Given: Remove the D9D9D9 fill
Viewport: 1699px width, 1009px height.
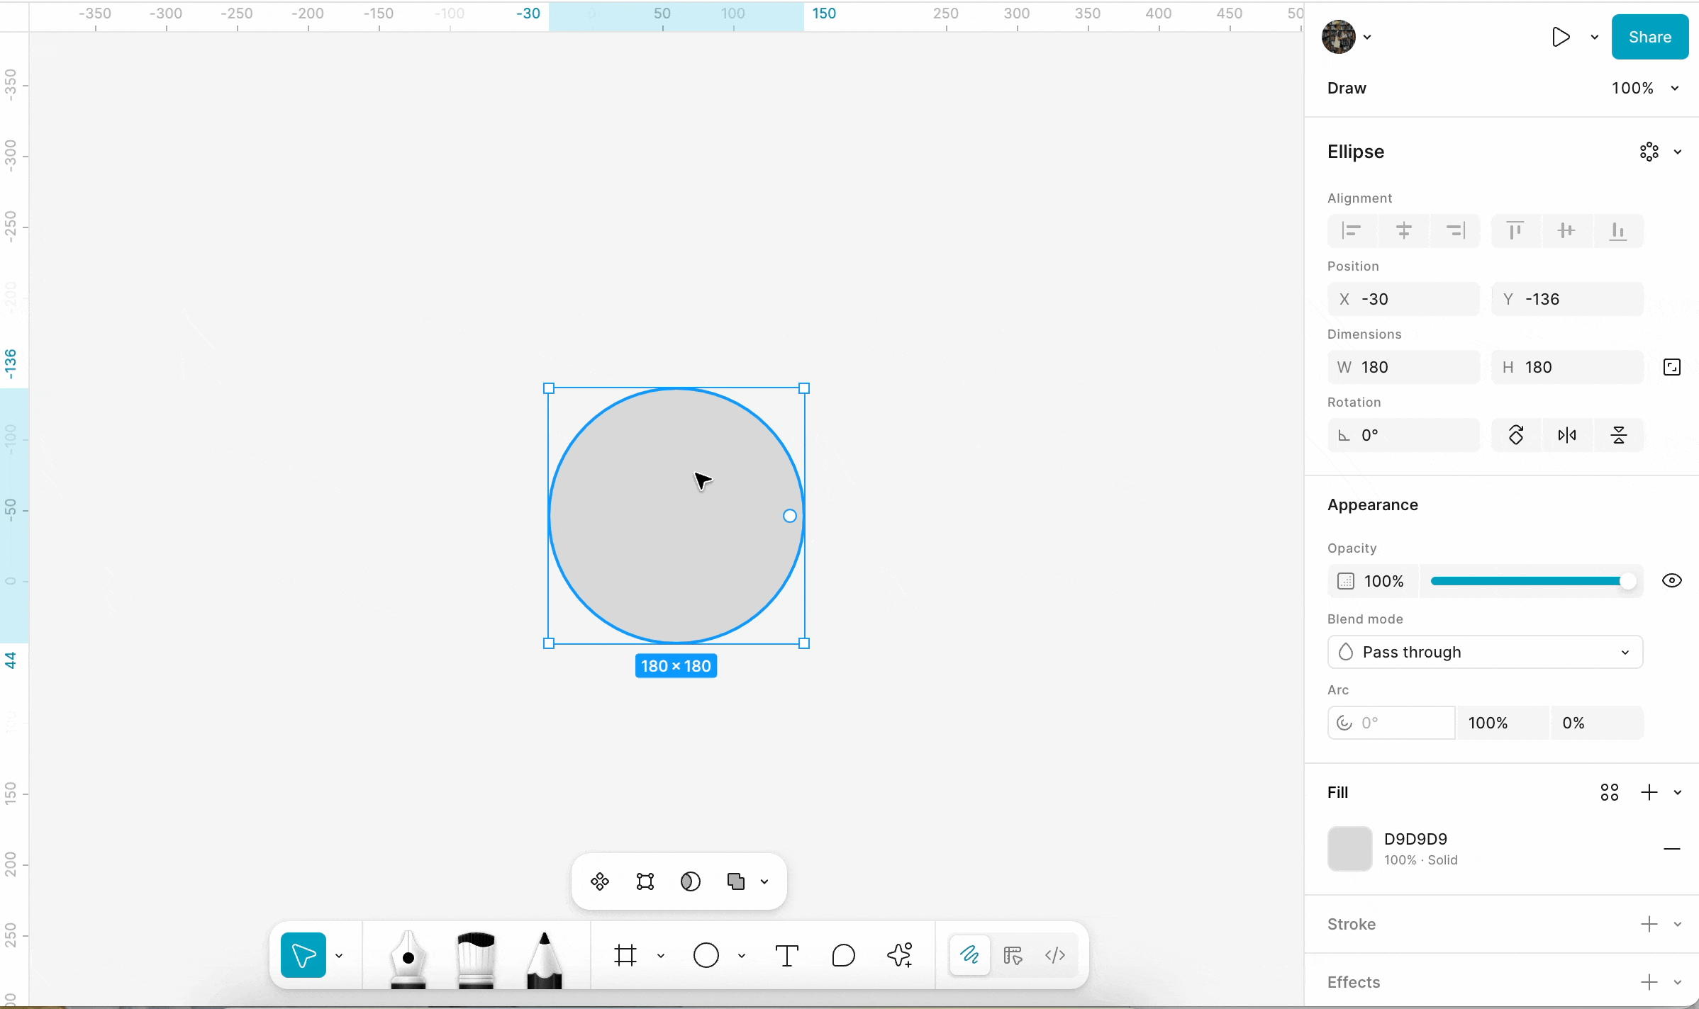Looking at the screenshot, I should click(1672, 849).
